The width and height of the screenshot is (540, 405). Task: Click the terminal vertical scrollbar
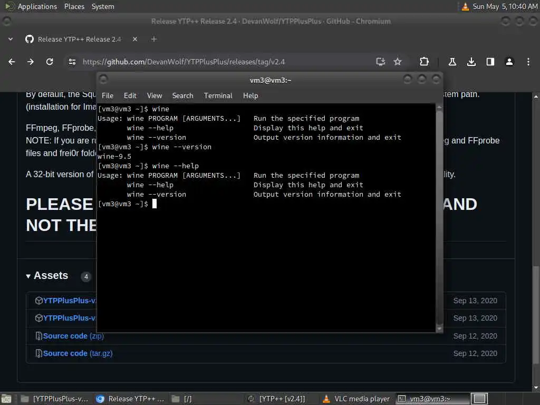[439, 218]
